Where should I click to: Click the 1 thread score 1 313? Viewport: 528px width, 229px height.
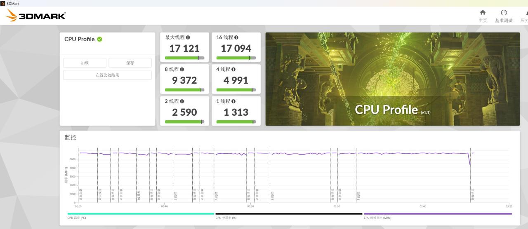point(236,112)
